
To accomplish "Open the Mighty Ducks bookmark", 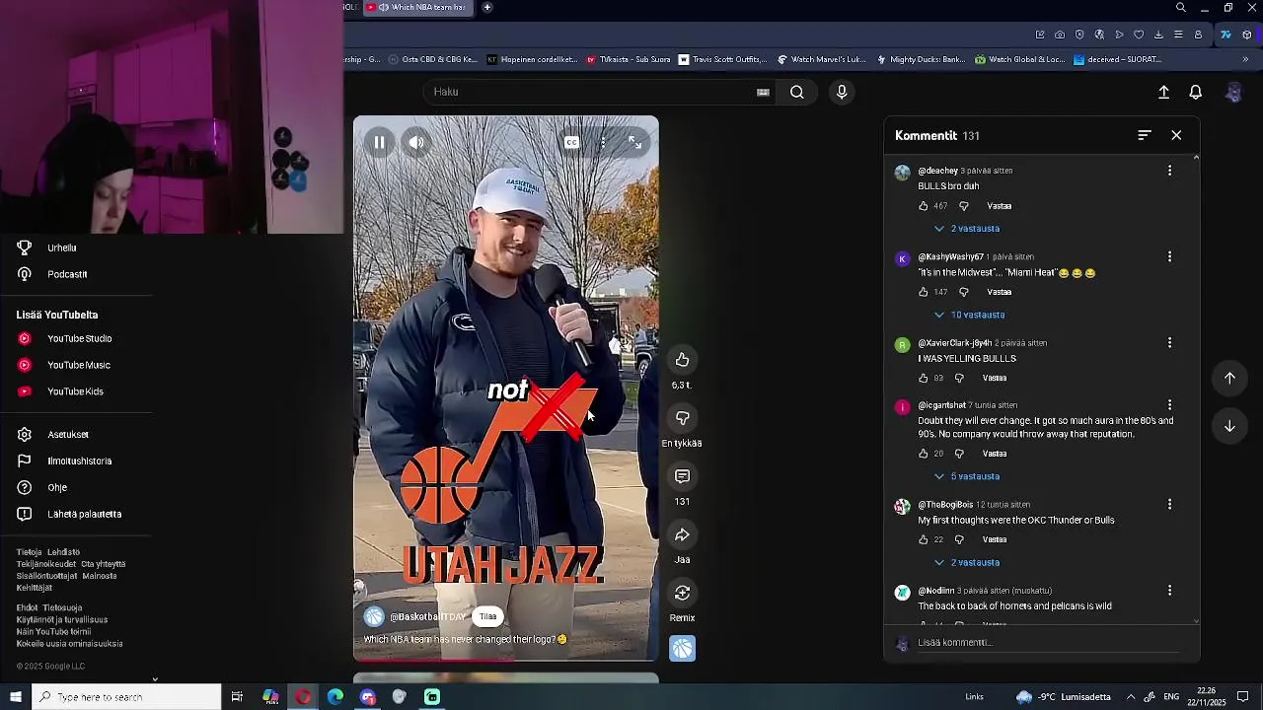I will (x=921, y=59).
